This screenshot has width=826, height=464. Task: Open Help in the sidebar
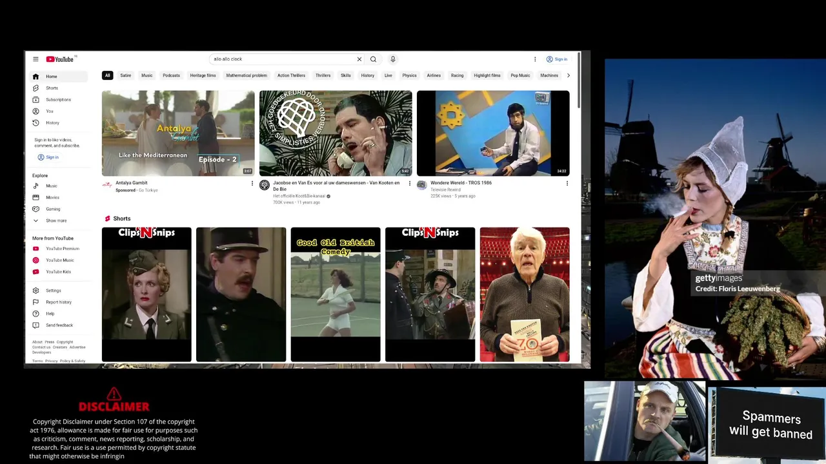59,314
